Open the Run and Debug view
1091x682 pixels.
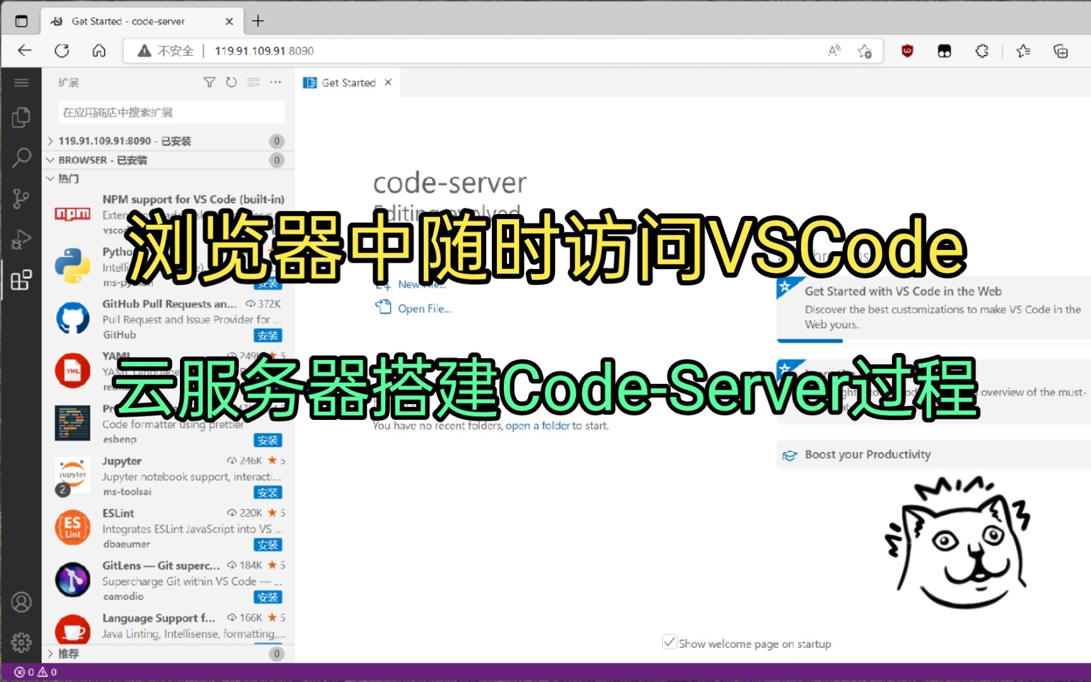click(21, 239)
